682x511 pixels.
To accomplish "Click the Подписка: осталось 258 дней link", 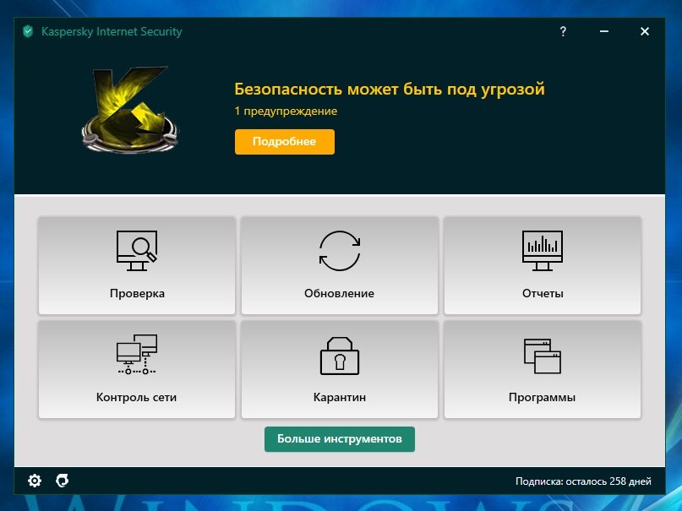I will pyautogui.click(x=583, y=481).
